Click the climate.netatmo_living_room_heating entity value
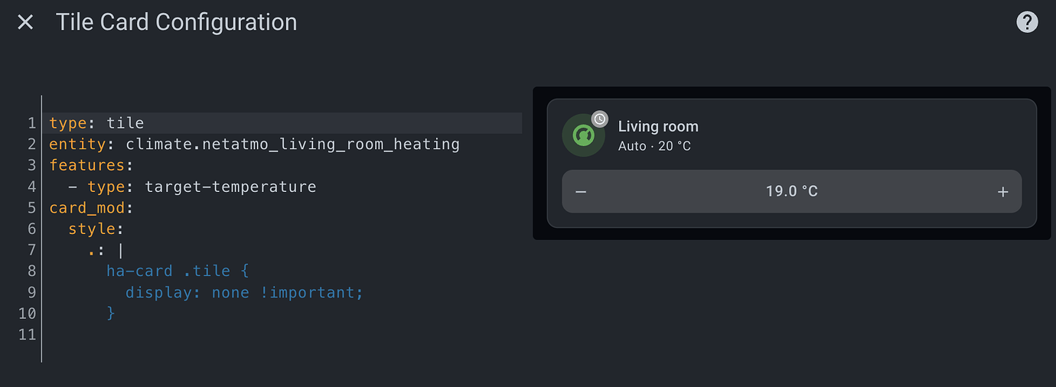The width and height of the screenshot is (1056, 387). click(293, 144)
